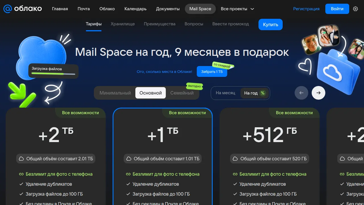Click Безлимит для фото с телефона in +512 ГБ card
Viewport: 364px width, 205px height.
273,174
